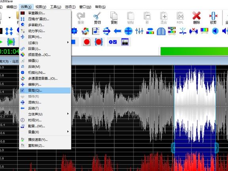Viewport: 228px width, 171px height.
Task: Open the 选项(T) Options menu
Action: (70, 7)
